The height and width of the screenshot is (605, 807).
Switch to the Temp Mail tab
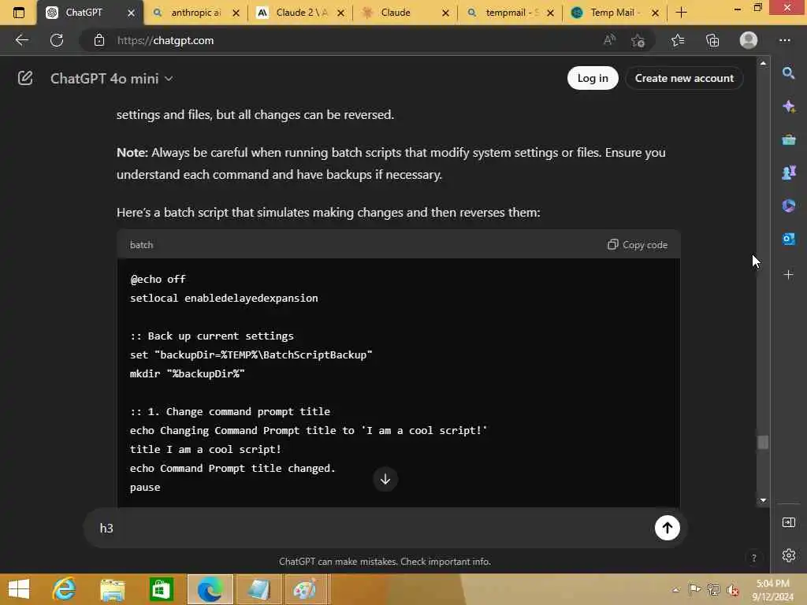(614, 13)
